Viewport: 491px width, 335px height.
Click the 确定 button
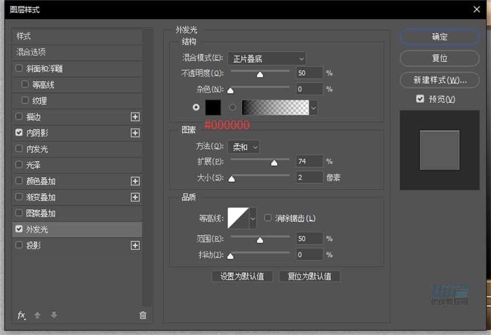click(439, 37)
